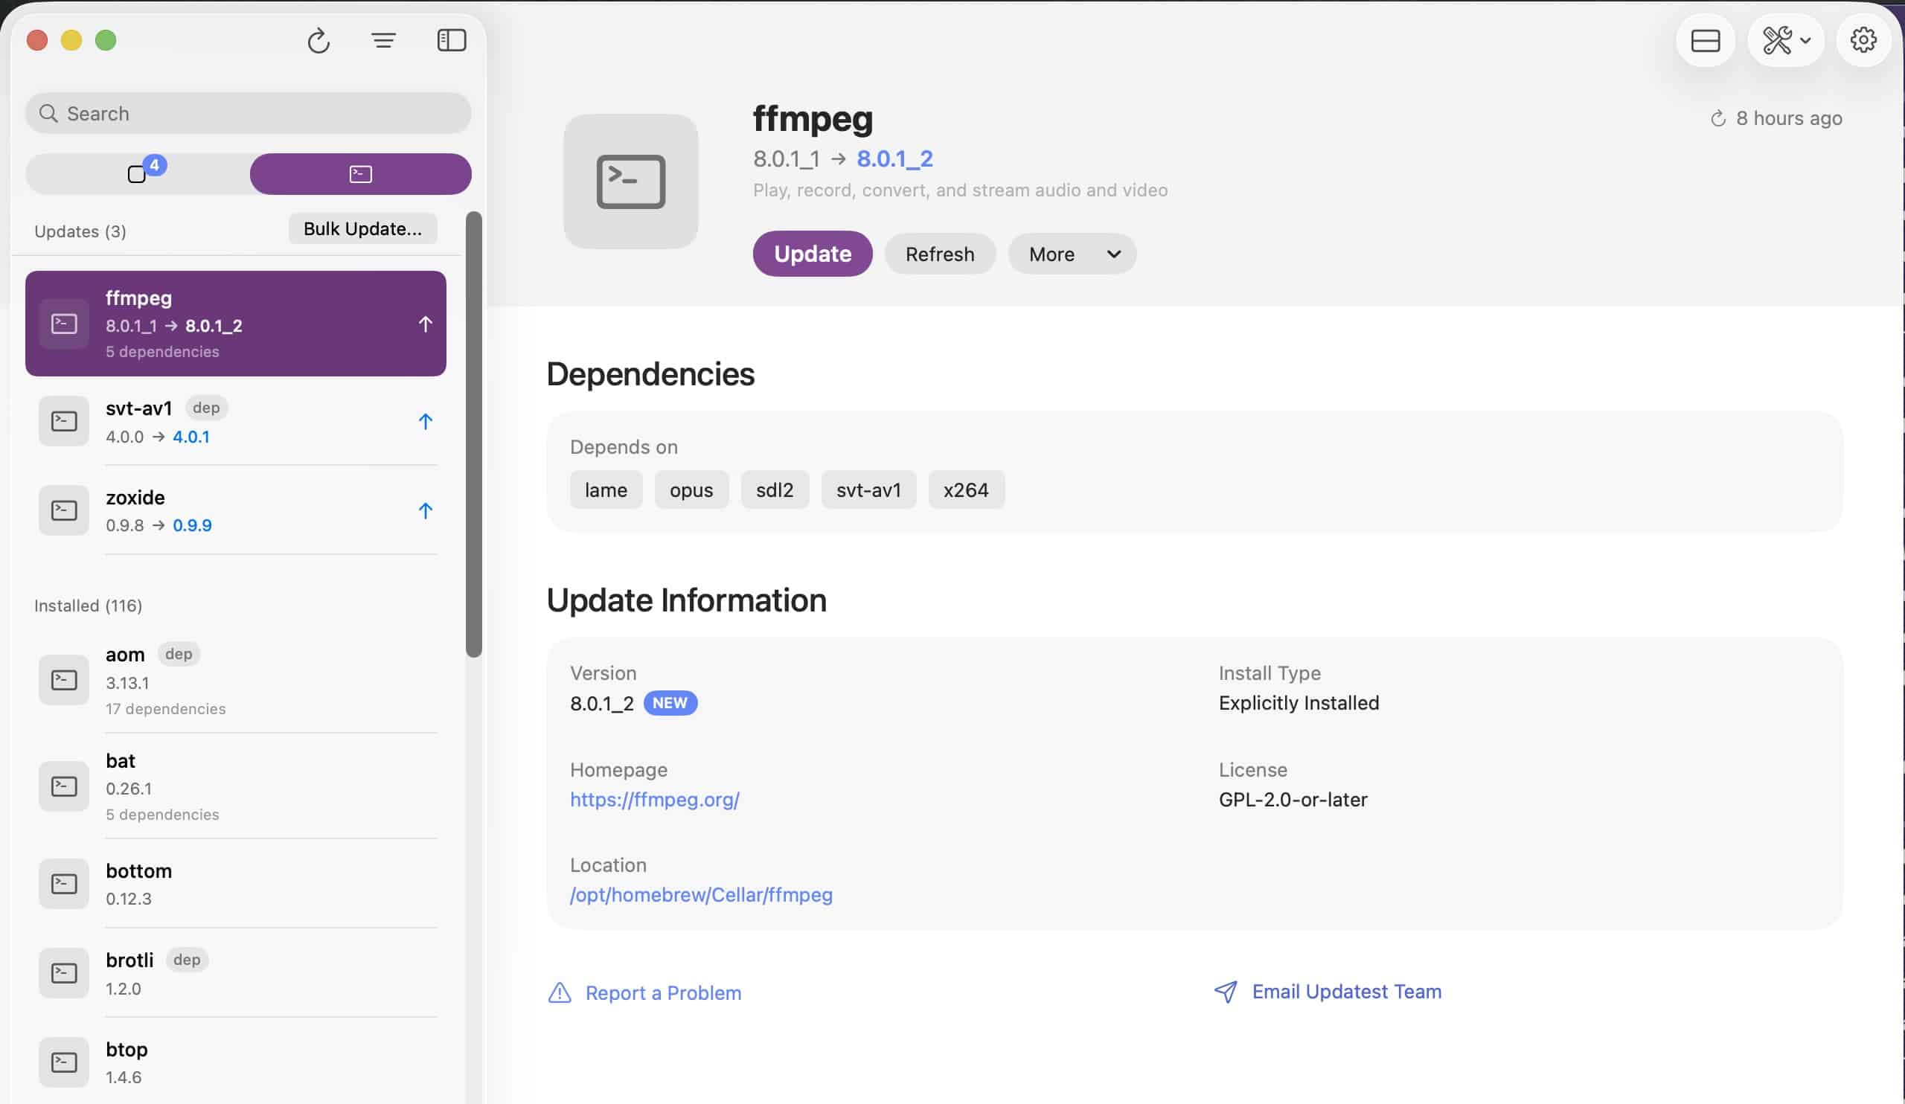Focus the Search field
The image size is (1905, 1104).
[x=248, y=113]
